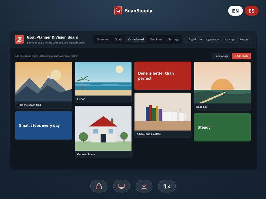Click the Lisbon caption
This screenshot has width=266, height=199.
click(81, 99)
